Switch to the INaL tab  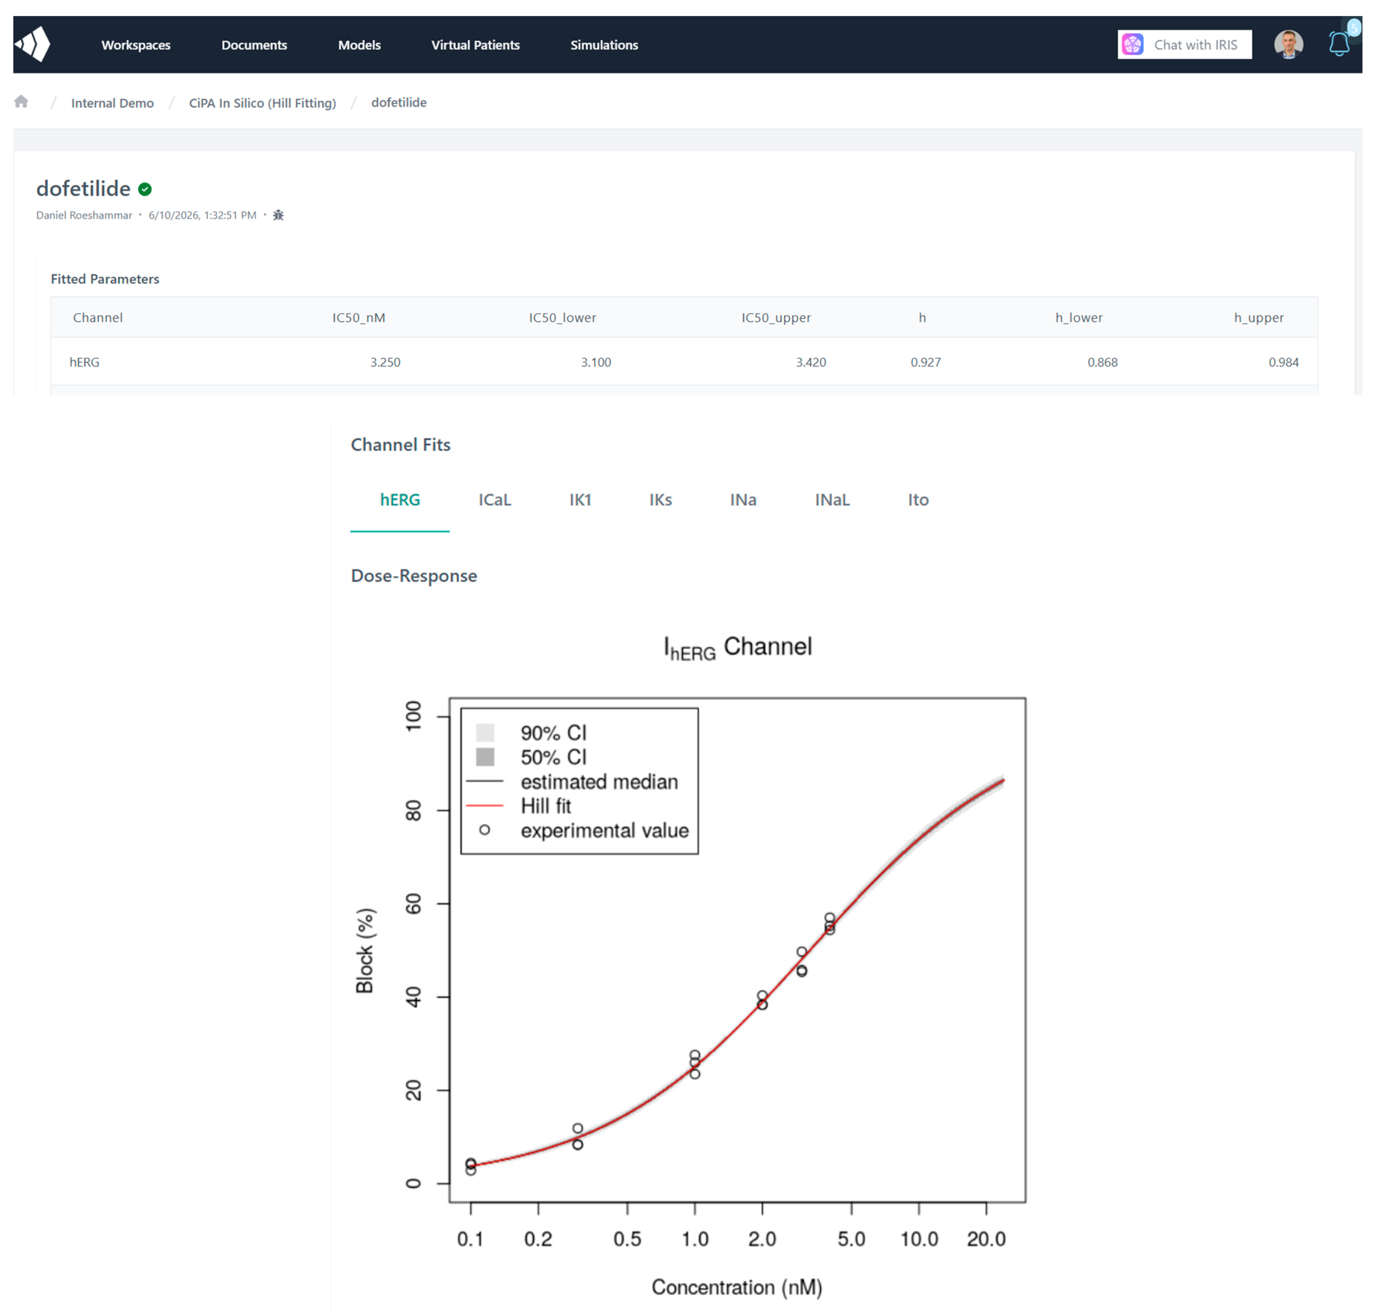pyautogui.click(x=832, y=500)
